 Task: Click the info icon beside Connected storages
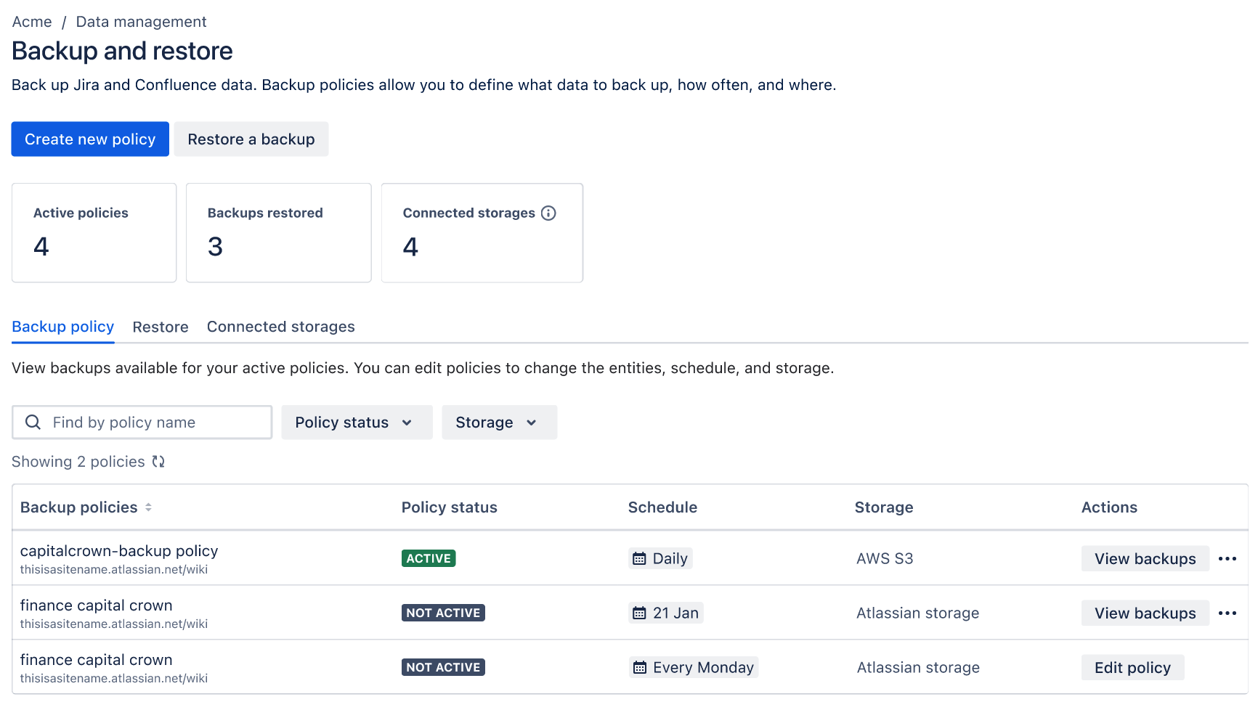pyautogui.click(x=549, y=213)
